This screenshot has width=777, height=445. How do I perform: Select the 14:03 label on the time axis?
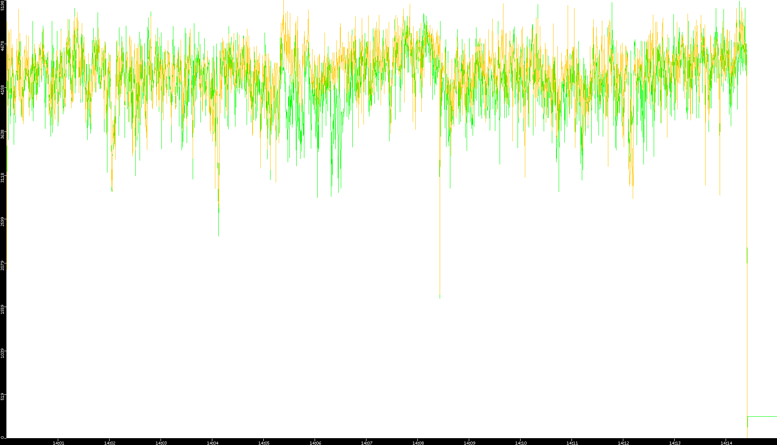[x=161, y=442]
